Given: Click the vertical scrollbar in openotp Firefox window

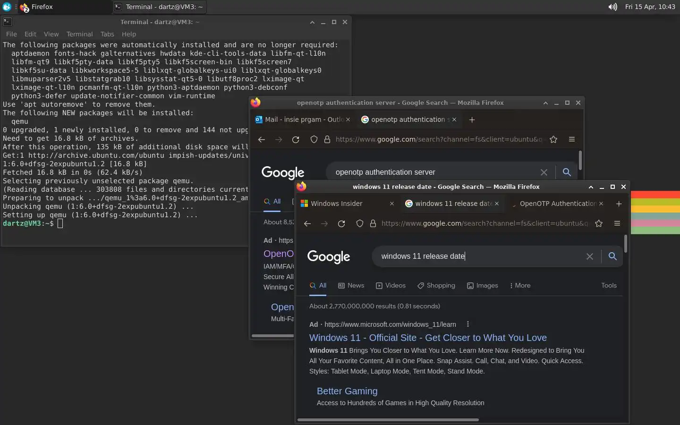Looking at the screenshot, I should click(580, 161).
